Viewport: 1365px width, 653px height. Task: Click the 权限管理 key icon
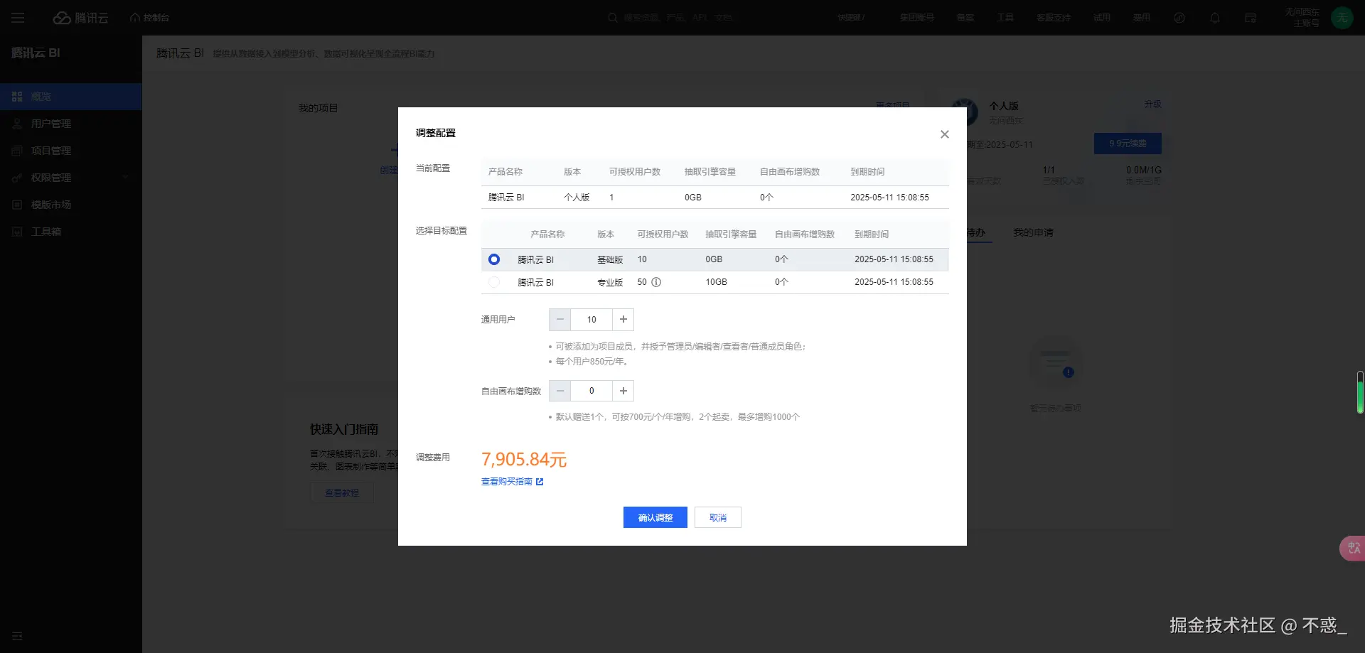17,178
